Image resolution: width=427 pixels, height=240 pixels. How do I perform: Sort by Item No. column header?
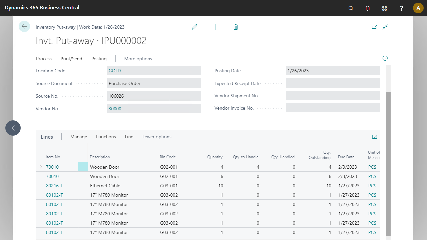(x=53, y=157)
